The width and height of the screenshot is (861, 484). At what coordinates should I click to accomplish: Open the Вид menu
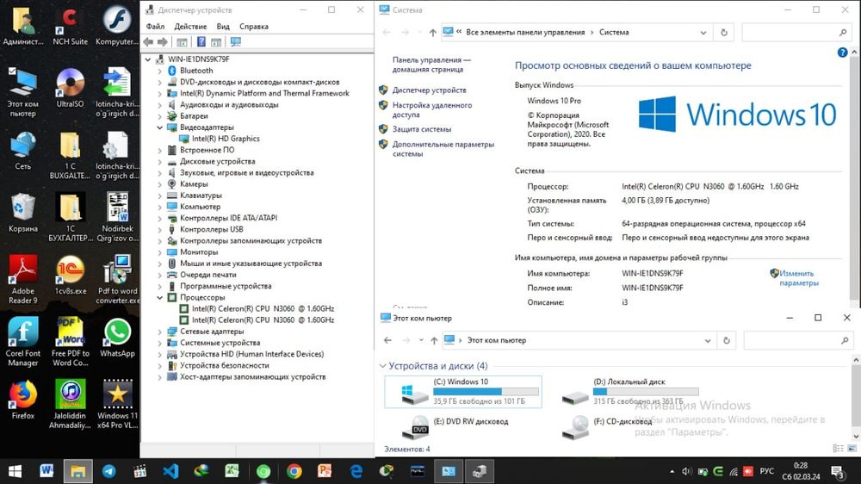coord(223,27)
